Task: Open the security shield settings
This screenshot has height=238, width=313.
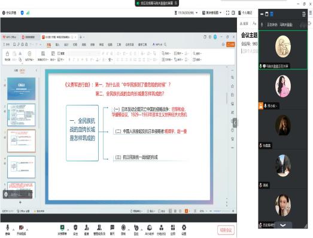Action: 75,230
